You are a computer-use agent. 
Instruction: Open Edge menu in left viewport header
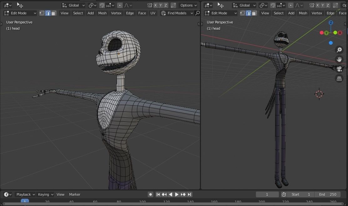tap(130, 13)
